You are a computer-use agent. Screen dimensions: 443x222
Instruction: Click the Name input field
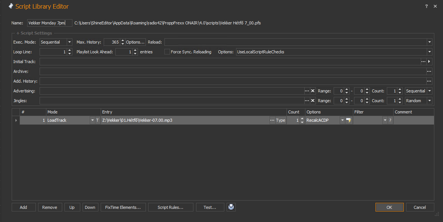49,23
